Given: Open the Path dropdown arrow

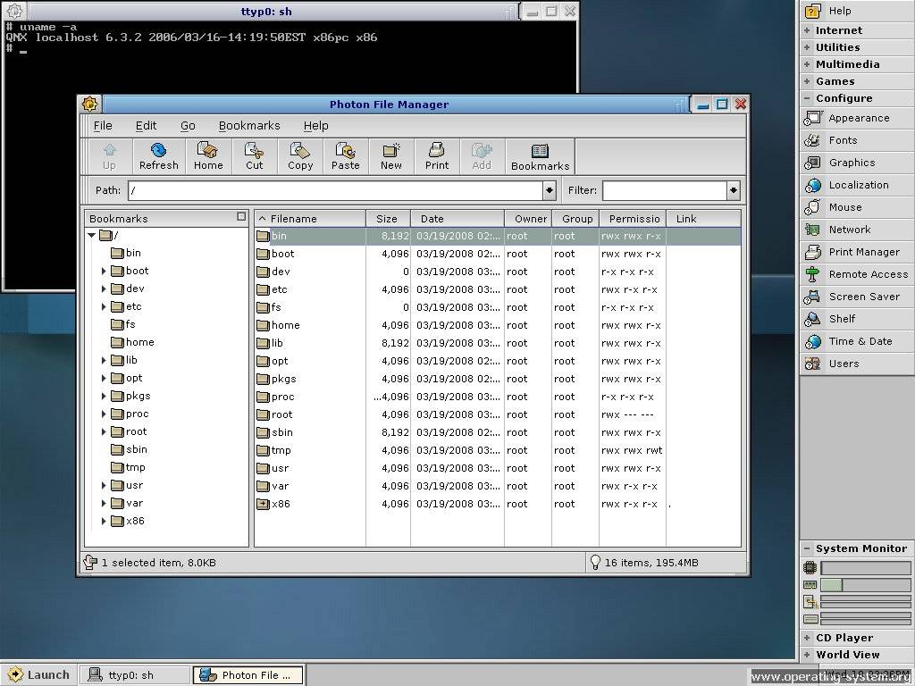Looking at the screenshot, I should [550, 190].
